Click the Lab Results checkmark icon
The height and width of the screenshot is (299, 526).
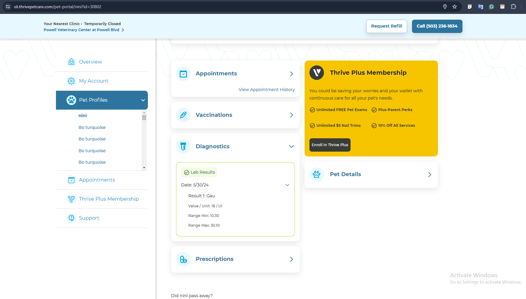(187, 172)
